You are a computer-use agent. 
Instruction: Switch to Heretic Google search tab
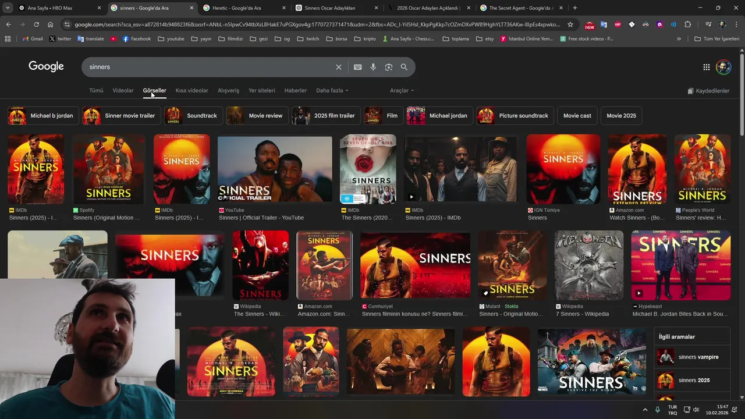(x=244, y=8)
